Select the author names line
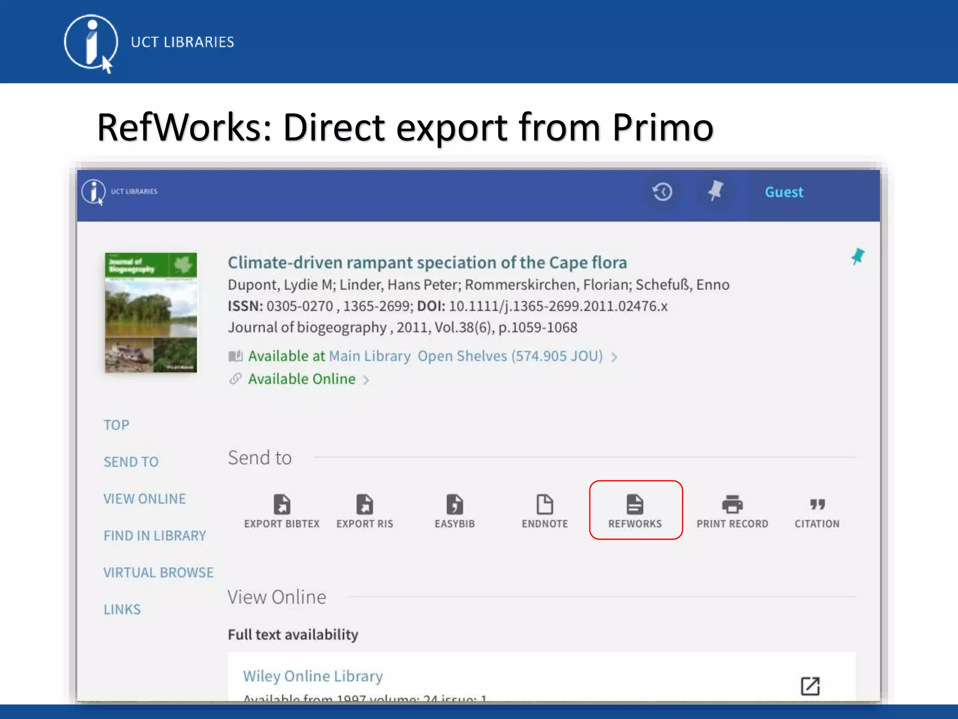 479,285
